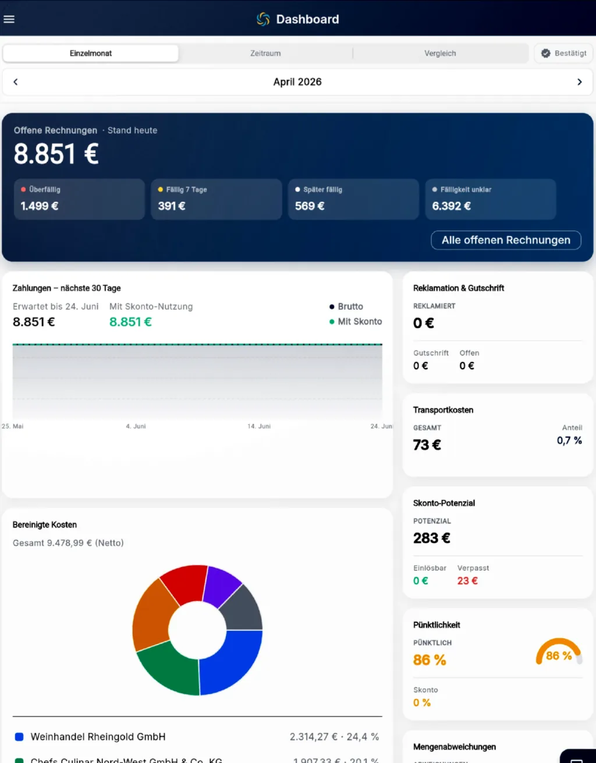The height and width of the screenshot is (763, 596).
Task: Click the Bestätigt checkmark badge
Action: click(x=563, y=53)
